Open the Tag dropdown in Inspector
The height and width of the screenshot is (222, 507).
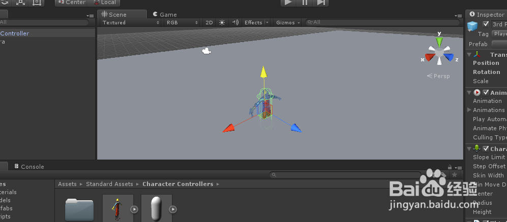[x=499, y=34]
